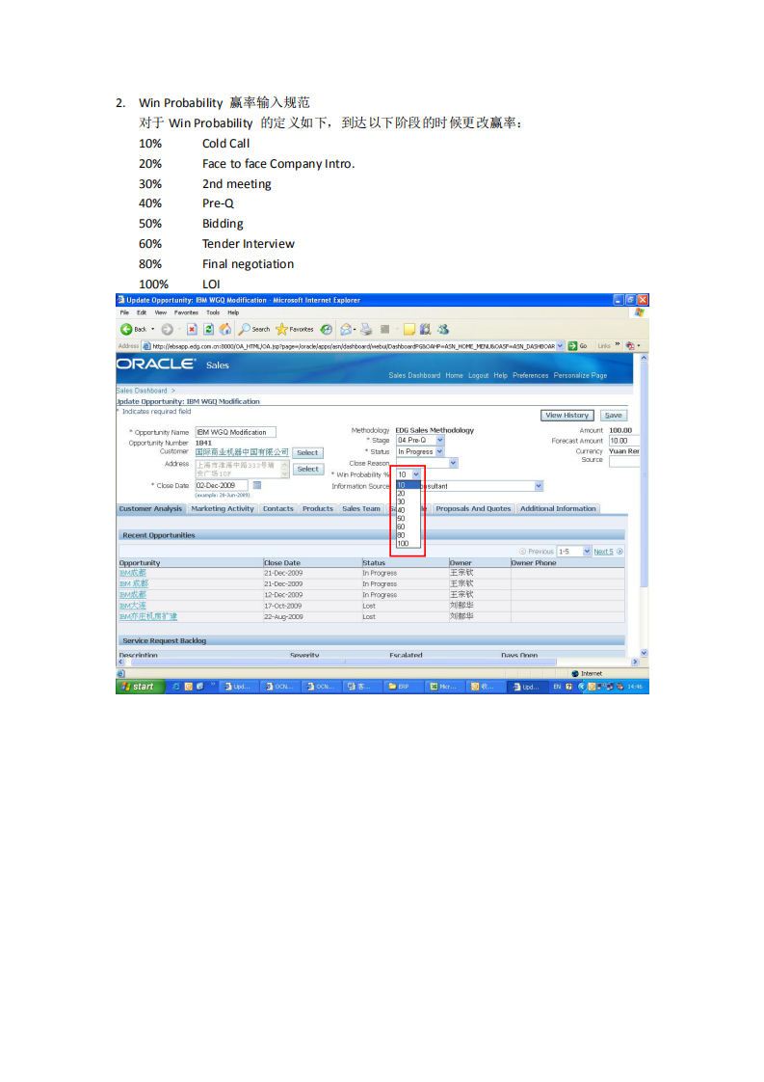This screenshot has height=1082, width=764.
Task: Switch to the Proposals And Quotes tab
Action: (473, 508)
